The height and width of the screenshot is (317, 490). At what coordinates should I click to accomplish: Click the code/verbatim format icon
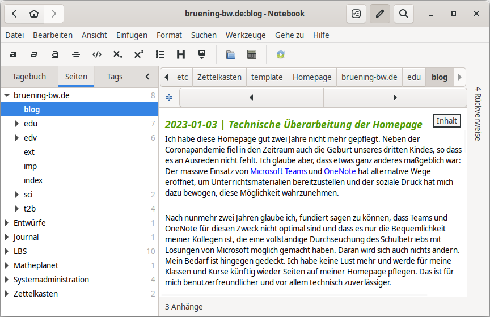pyautogui.click(x=97, y=55)
